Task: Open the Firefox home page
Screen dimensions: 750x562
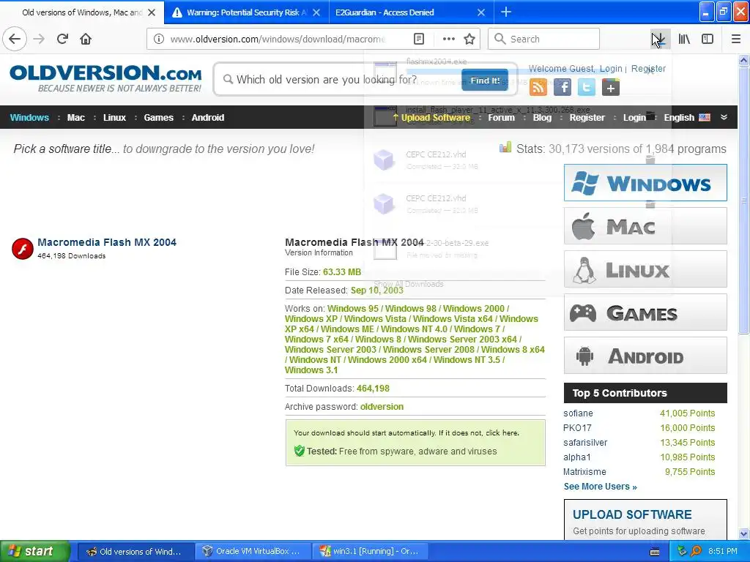Action: 86,39
